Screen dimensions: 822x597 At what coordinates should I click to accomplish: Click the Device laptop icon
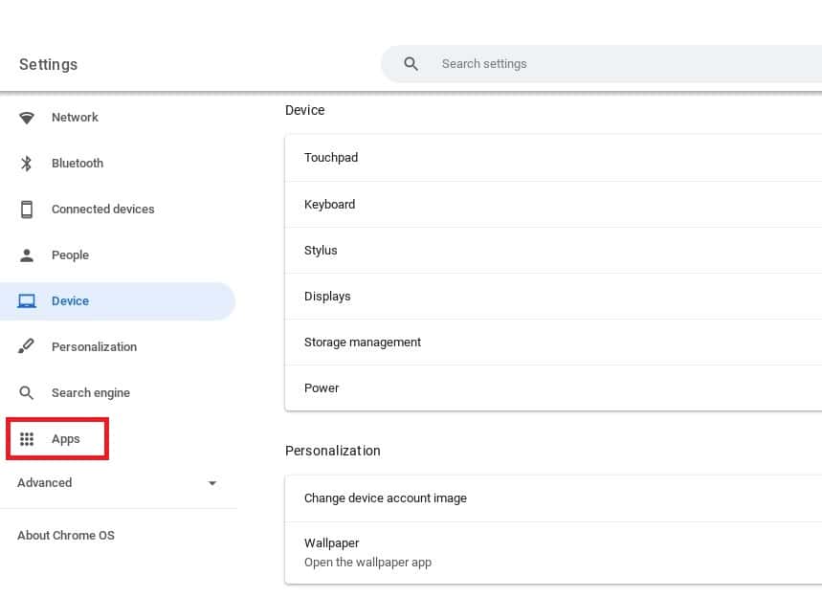click(27, 301)
